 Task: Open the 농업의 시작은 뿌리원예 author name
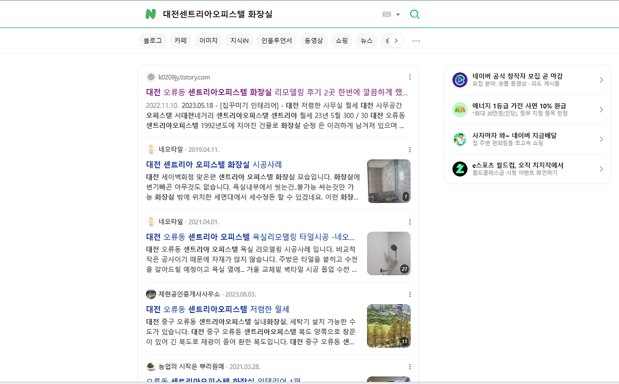192,367
